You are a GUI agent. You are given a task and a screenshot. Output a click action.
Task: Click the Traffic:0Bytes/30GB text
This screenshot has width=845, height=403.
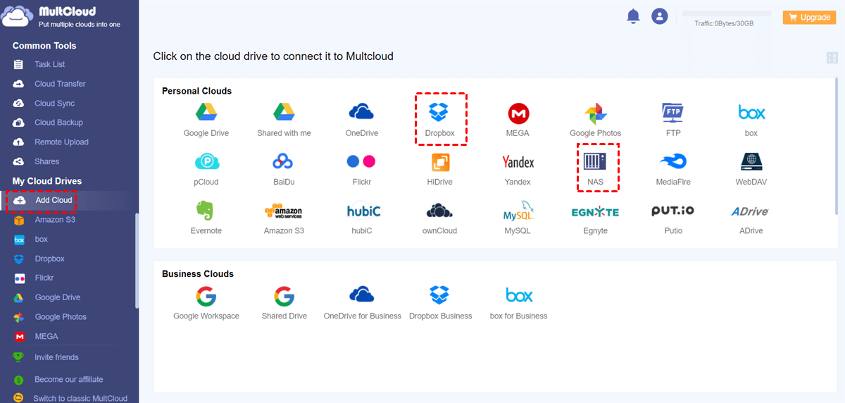click(724, 23)
